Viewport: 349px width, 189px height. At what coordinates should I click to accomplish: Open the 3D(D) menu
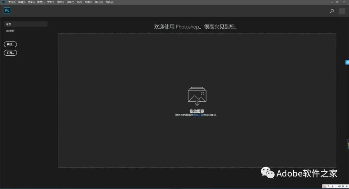[x=79, y=2]
